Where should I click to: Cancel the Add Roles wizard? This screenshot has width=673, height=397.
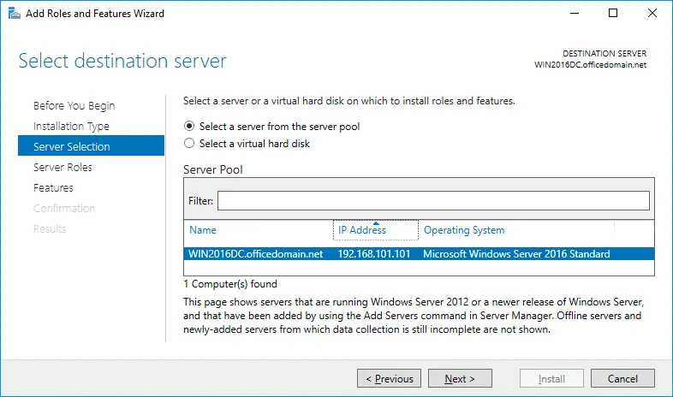pyautogui.click(x=622, y=379)
